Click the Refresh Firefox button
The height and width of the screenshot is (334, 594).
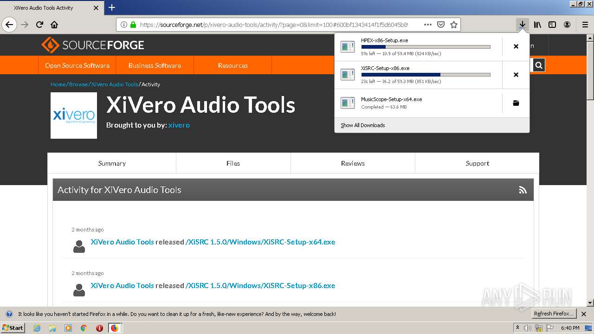point(554,314)
